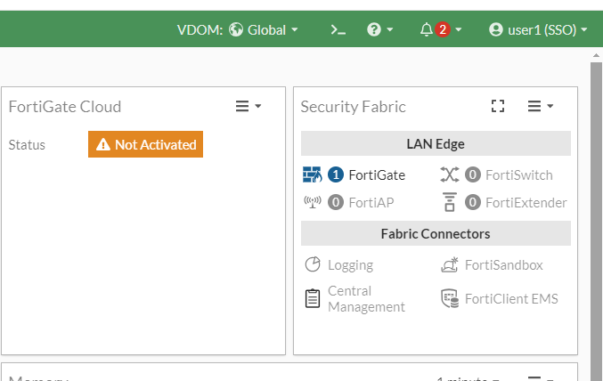Click the FortiSandbox icon
603x381 pixels.
[449, 264]
